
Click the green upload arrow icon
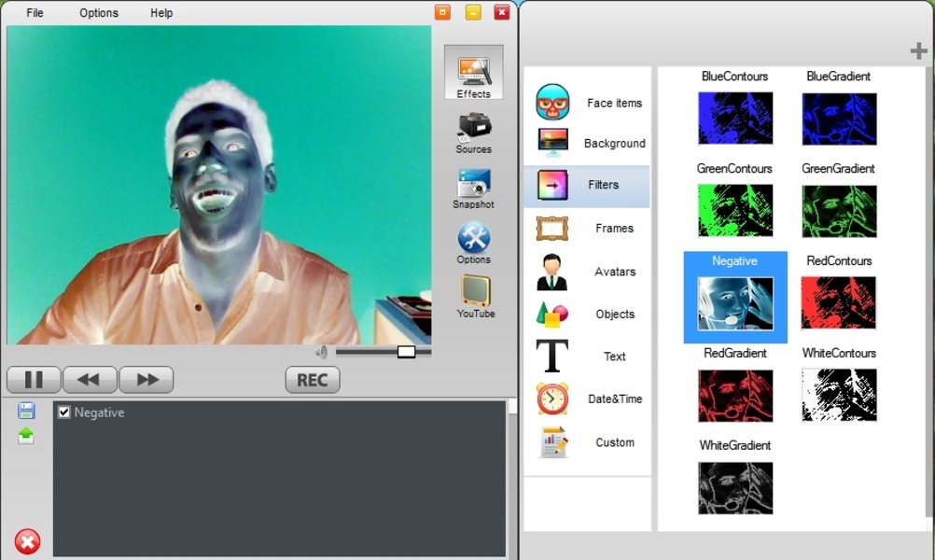click(26, 436)
